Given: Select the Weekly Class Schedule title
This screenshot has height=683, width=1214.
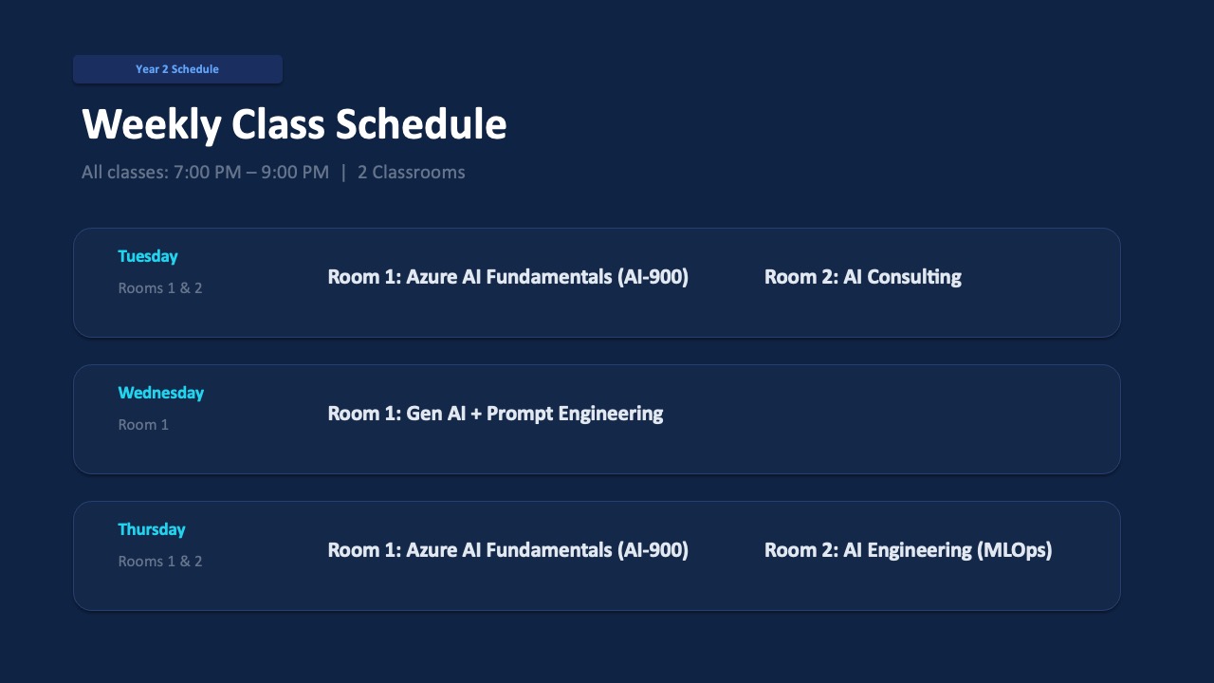Looking at the screenshot, I should 294,124.
